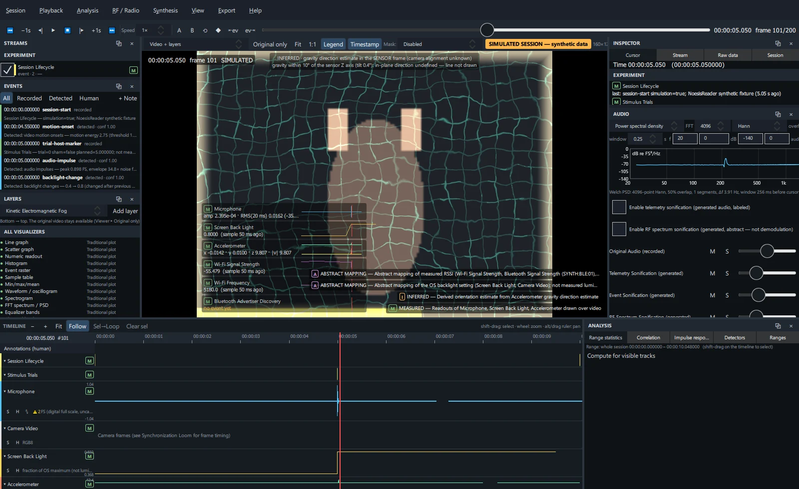Click the playback position slider handle
Image resolution: width=799 pixels, height=489 pixels.
pos(487,30)
